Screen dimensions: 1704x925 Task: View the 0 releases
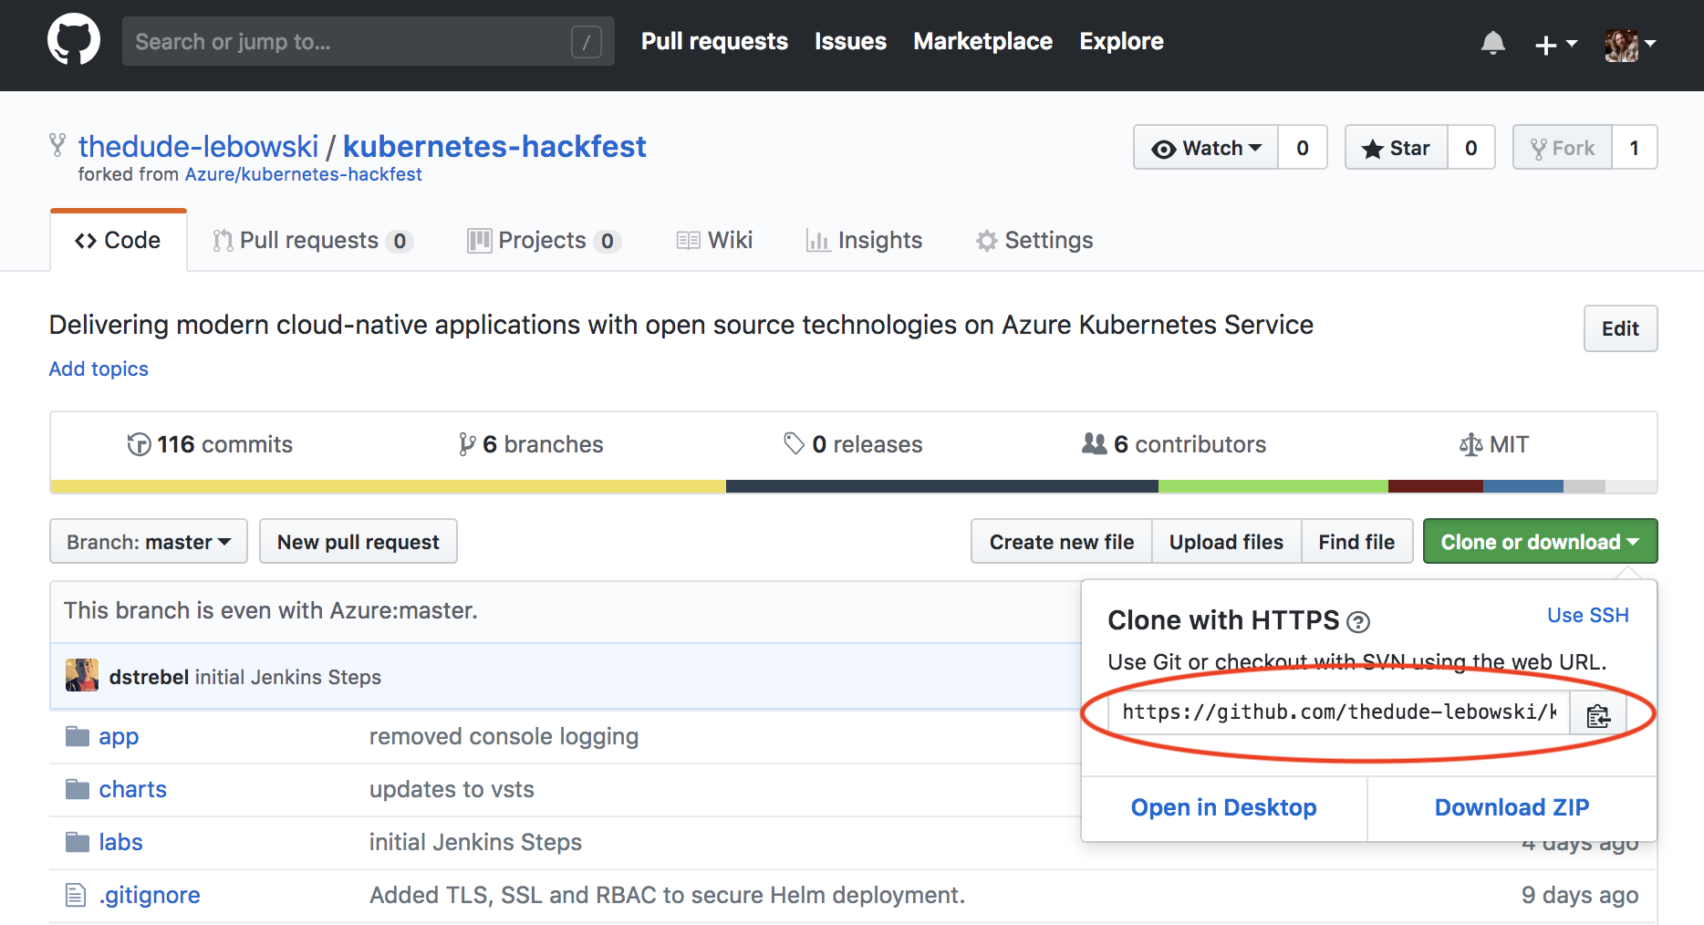click(853, 444)
